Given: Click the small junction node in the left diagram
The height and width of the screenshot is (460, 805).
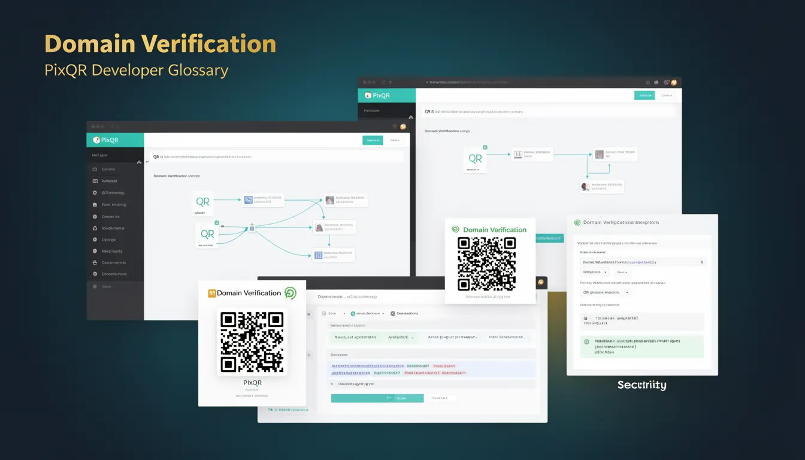Looking at the screenshot, I should pyautogui.click(x=252, y=228).
